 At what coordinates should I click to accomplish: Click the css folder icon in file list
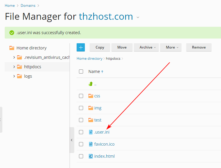pos(91,96)
